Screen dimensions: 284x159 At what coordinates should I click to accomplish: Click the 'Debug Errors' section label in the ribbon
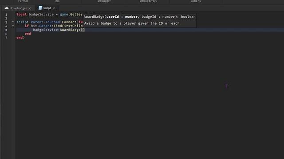[148, 1]
